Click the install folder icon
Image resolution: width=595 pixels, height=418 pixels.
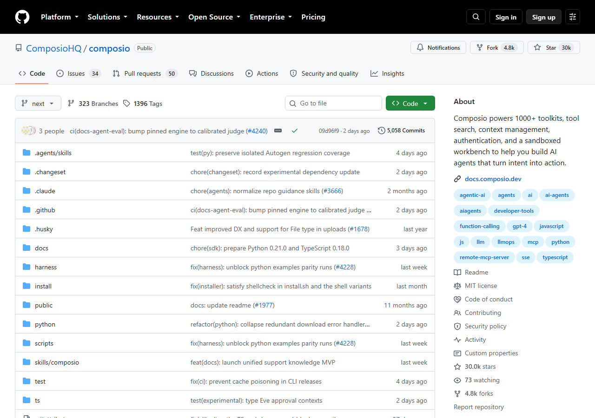[x=26, y=286]
